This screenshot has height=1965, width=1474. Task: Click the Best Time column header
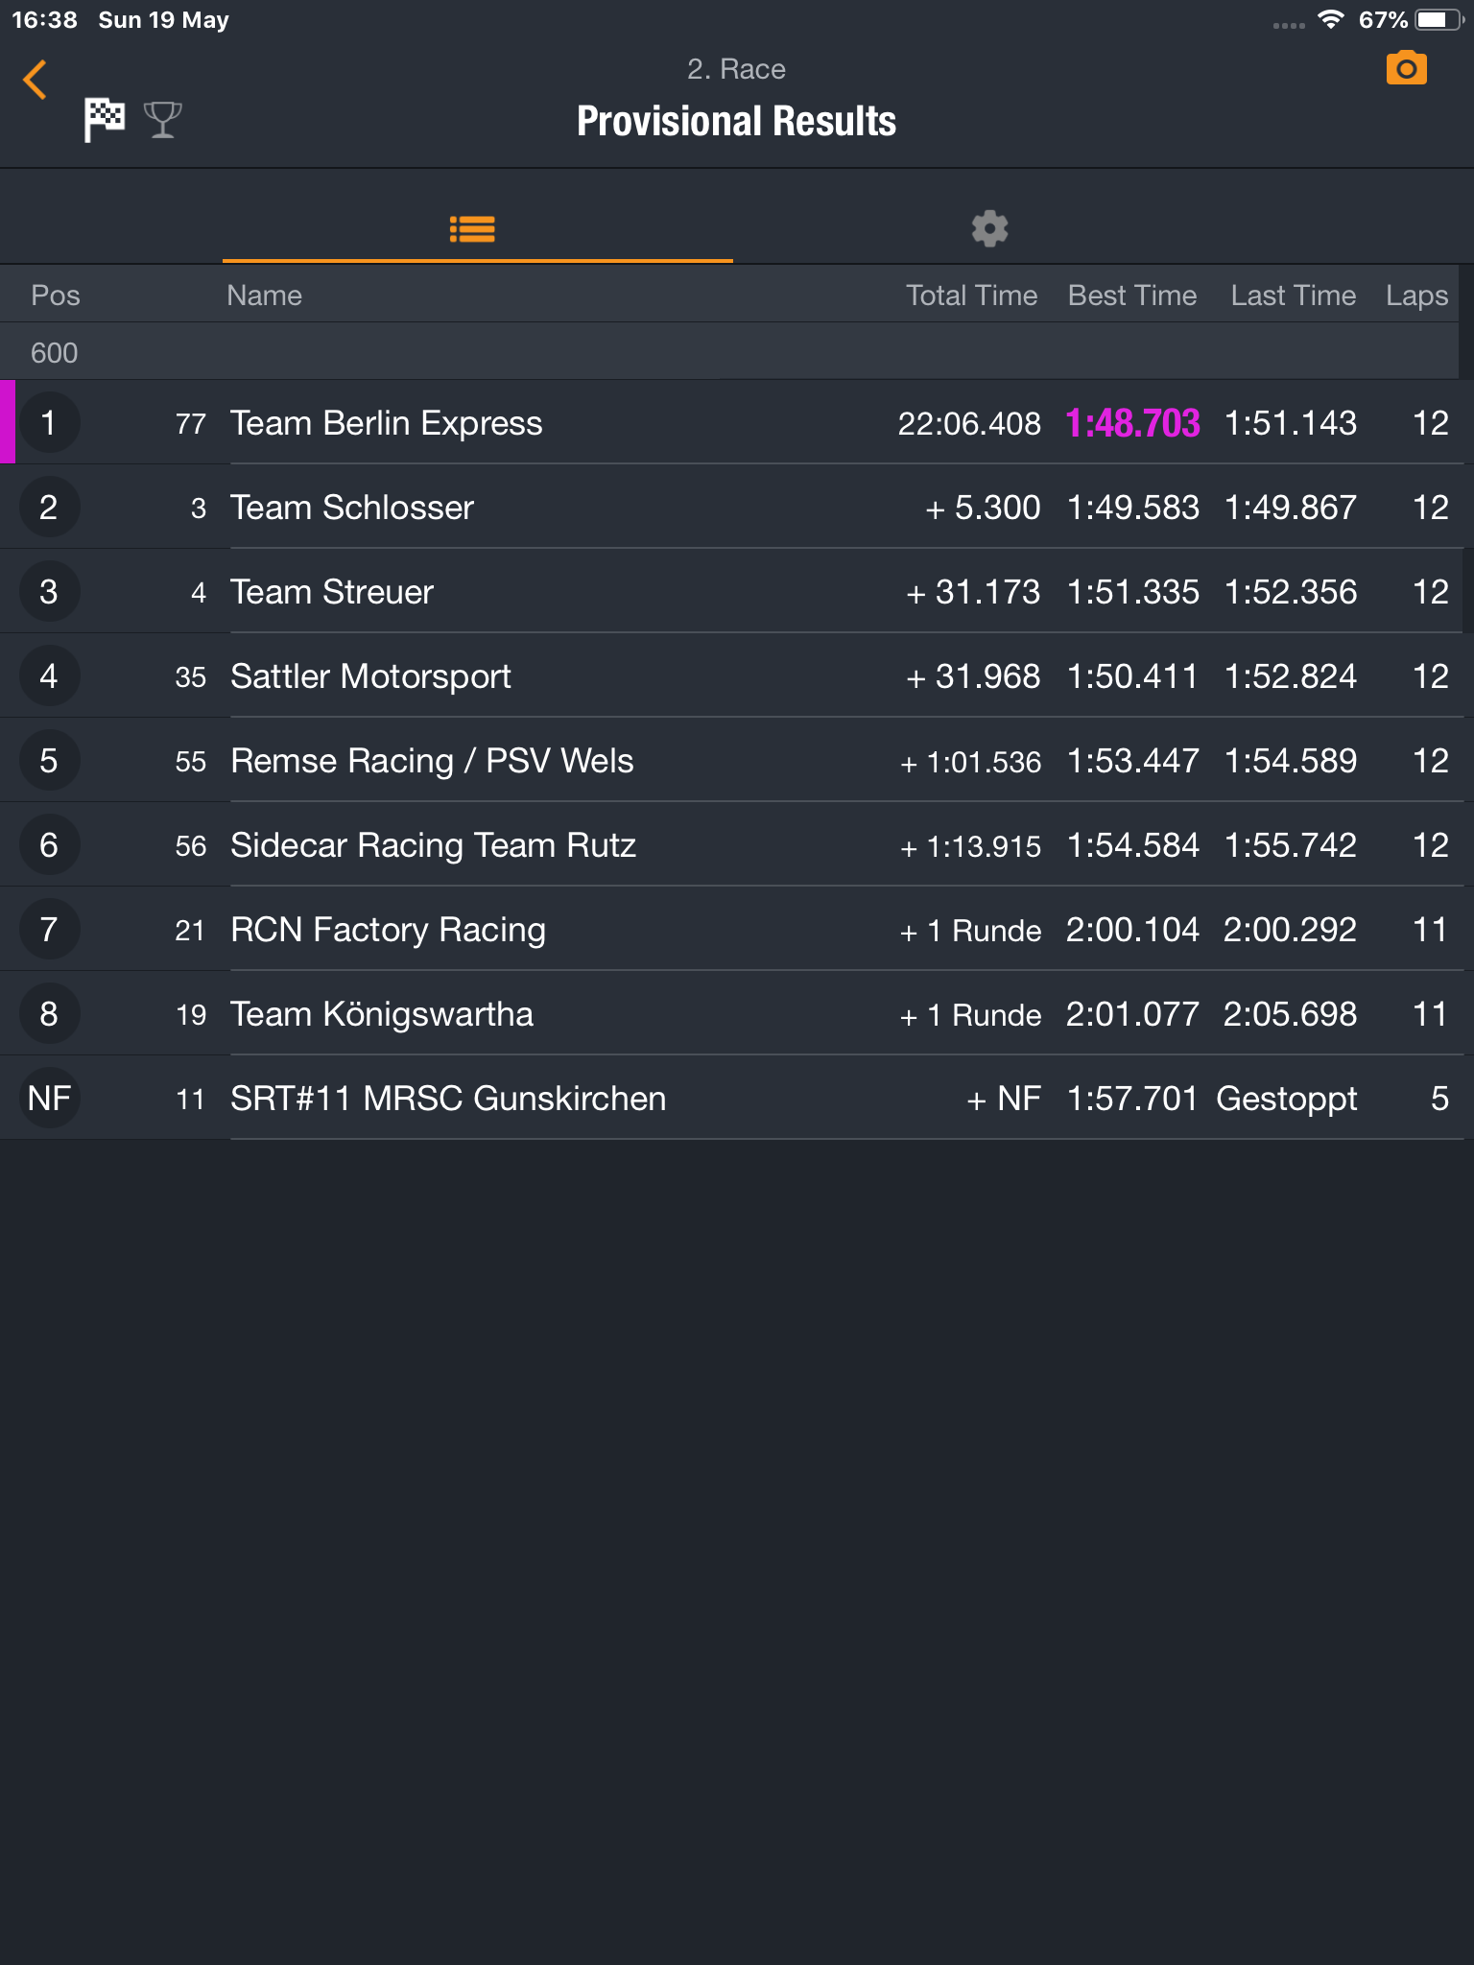click(1132, 296)
